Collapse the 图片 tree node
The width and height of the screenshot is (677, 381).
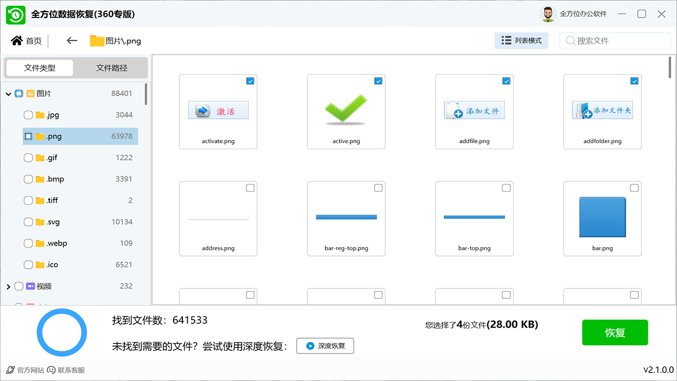coord(8,93)
